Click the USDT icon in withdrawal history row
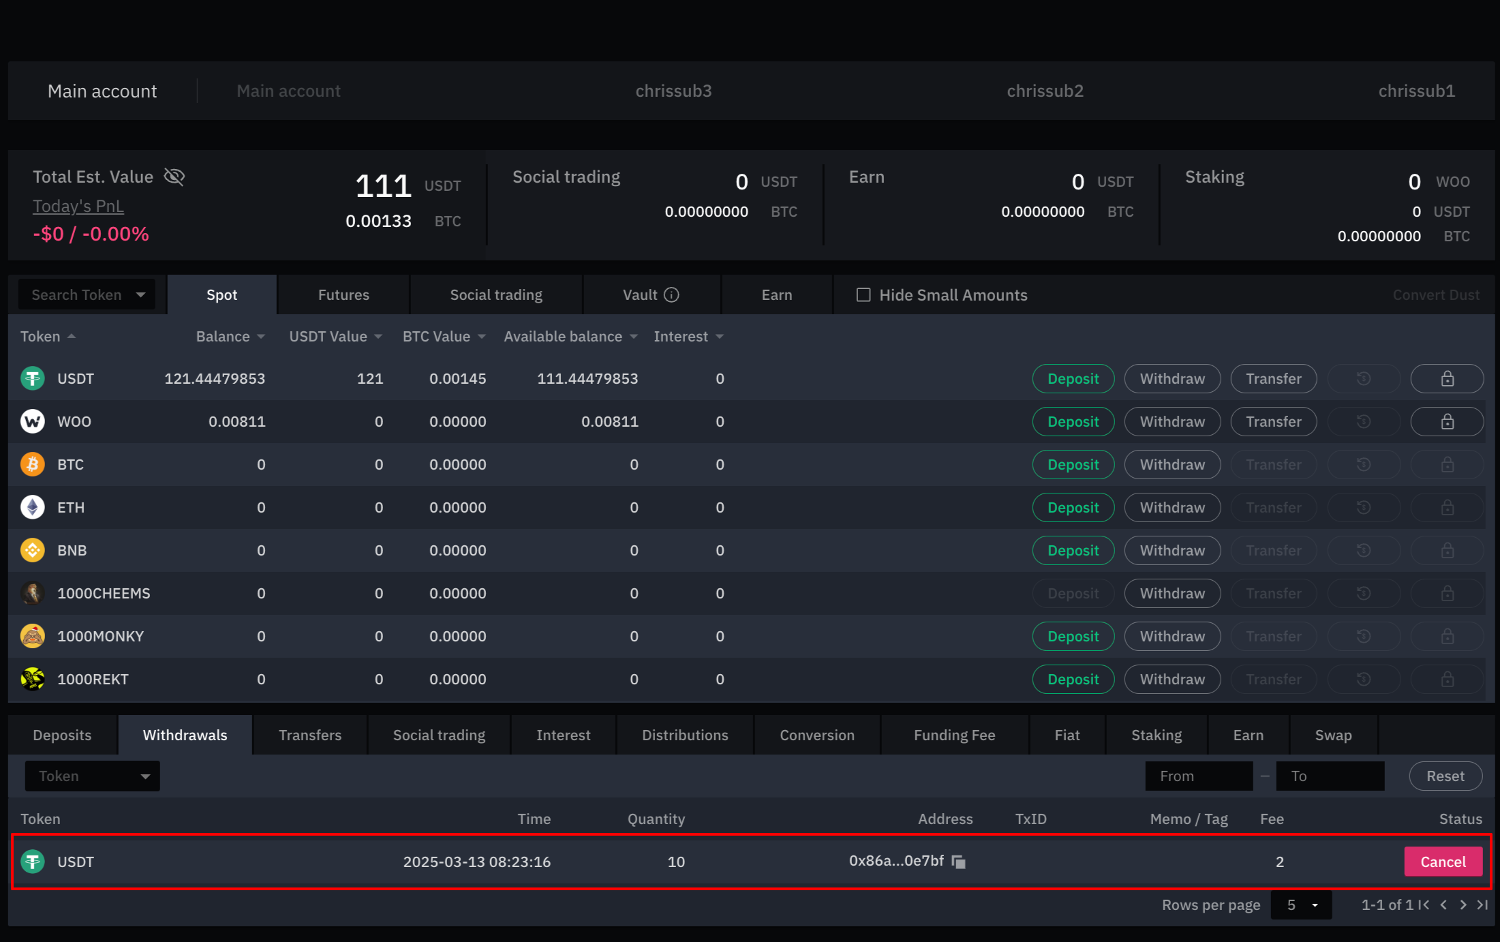Image resolution: width=1500 pixels, height=942 pixels. pyautogui.click(x=33, y=862)
